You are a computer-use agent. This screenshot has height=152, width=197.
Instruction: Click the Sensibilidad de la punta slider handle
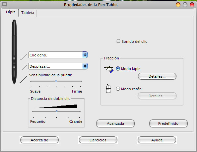tap(56, 81)
